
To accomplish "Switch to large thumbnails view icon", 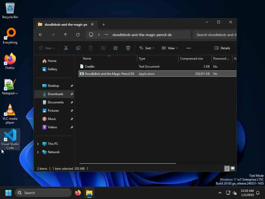I will coord(233,168).
